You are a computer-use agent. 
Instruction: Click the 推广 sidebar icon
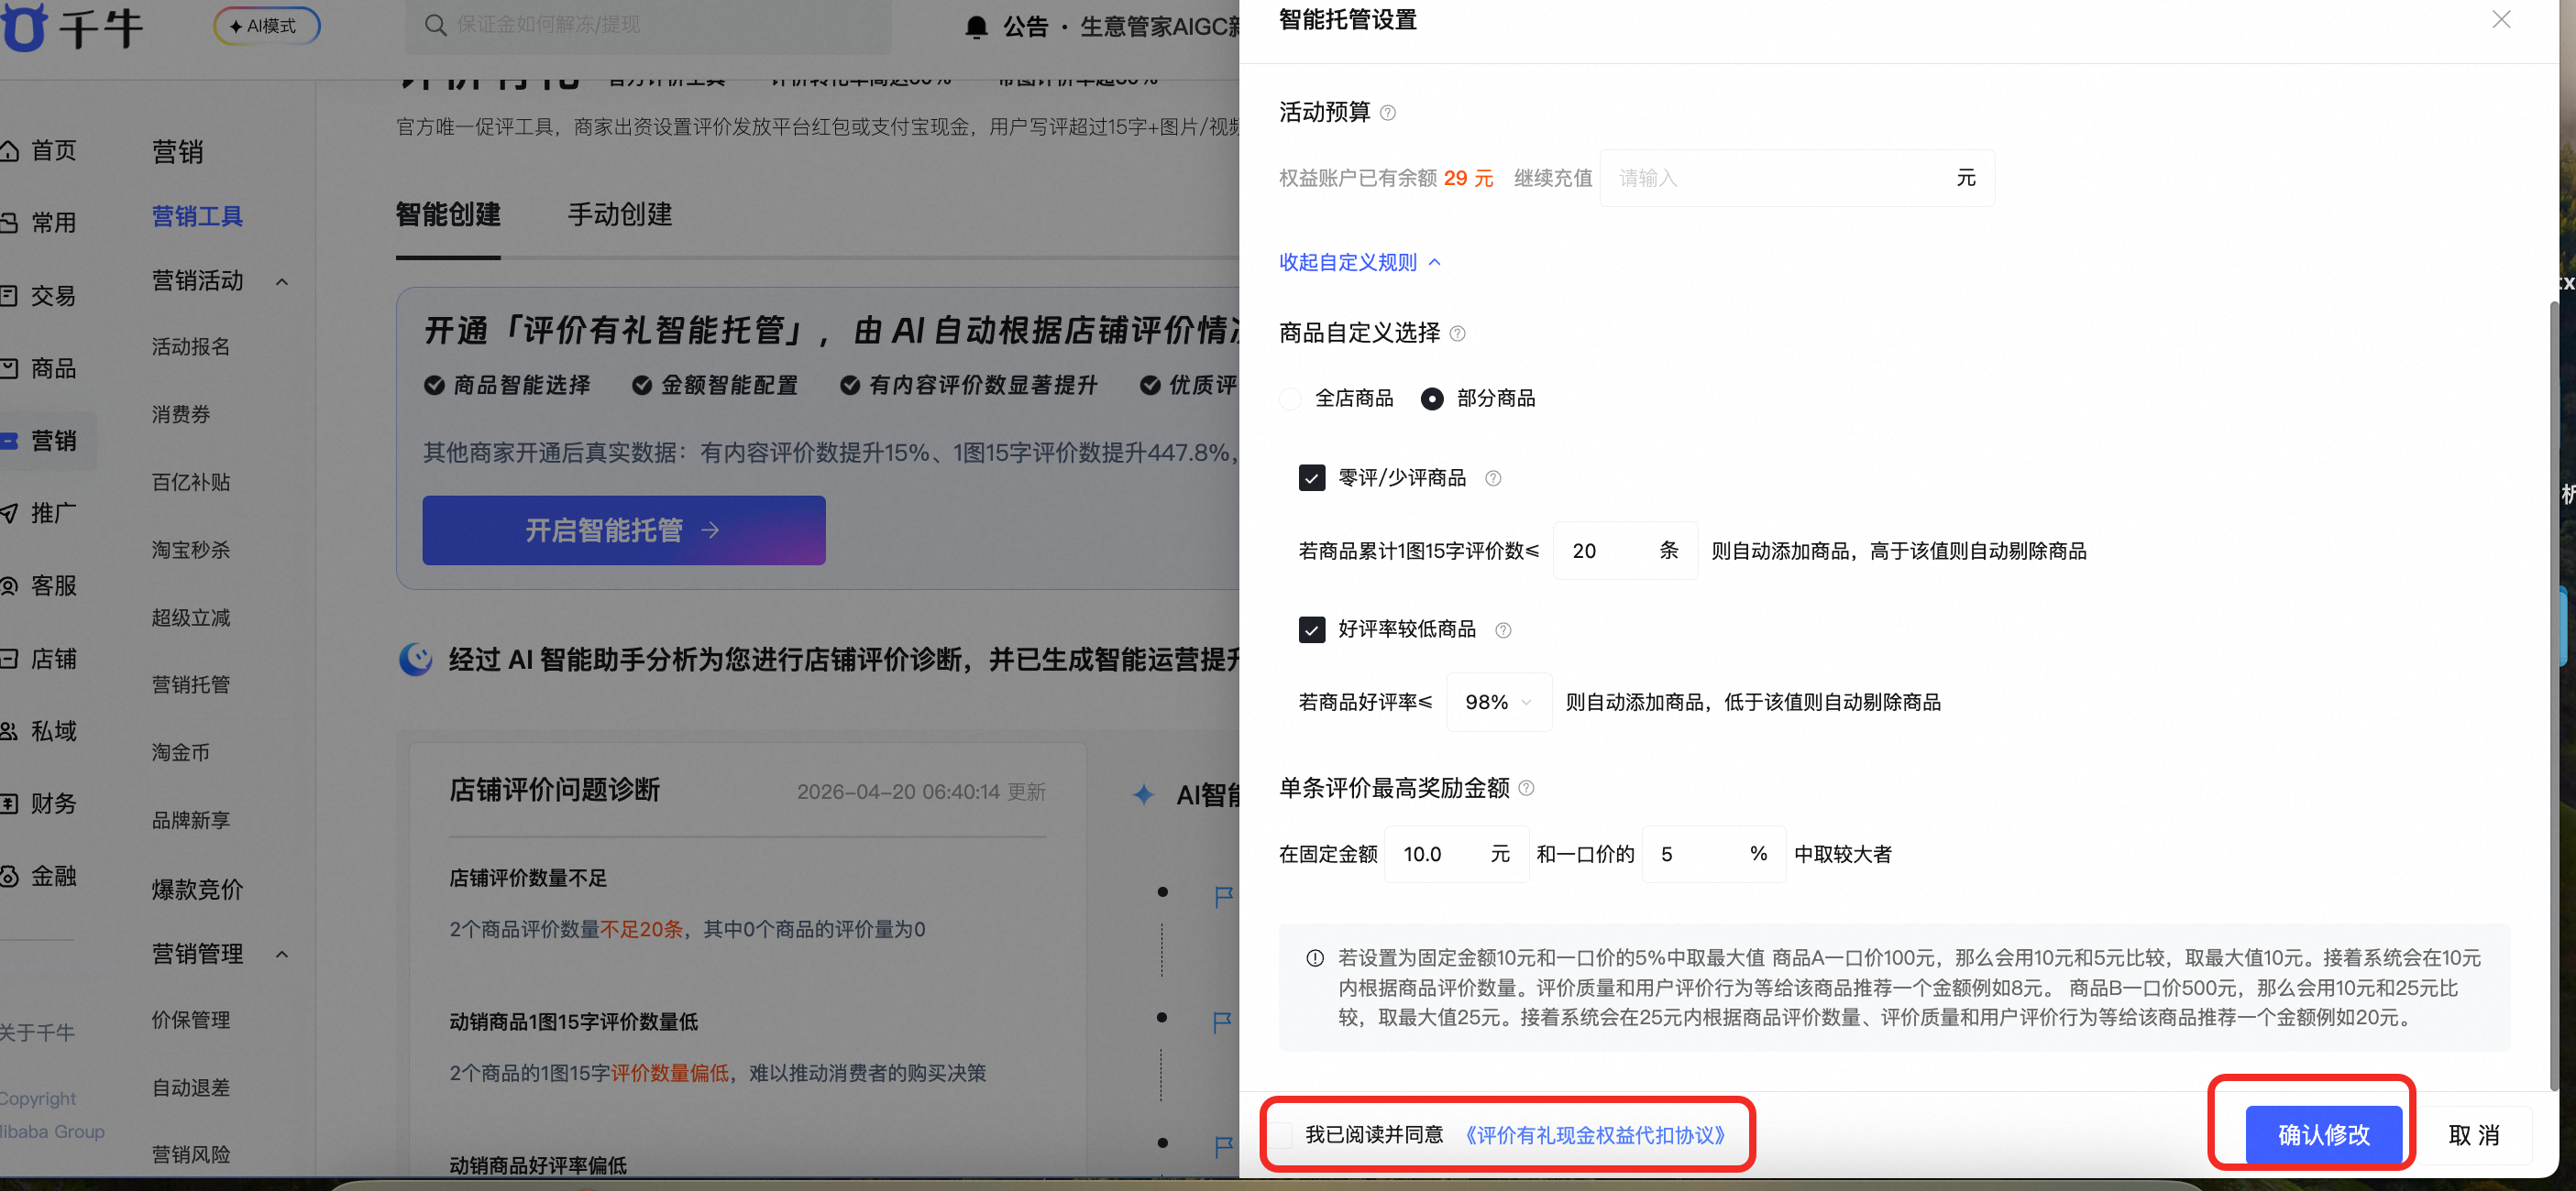click(x=9, y=514)
